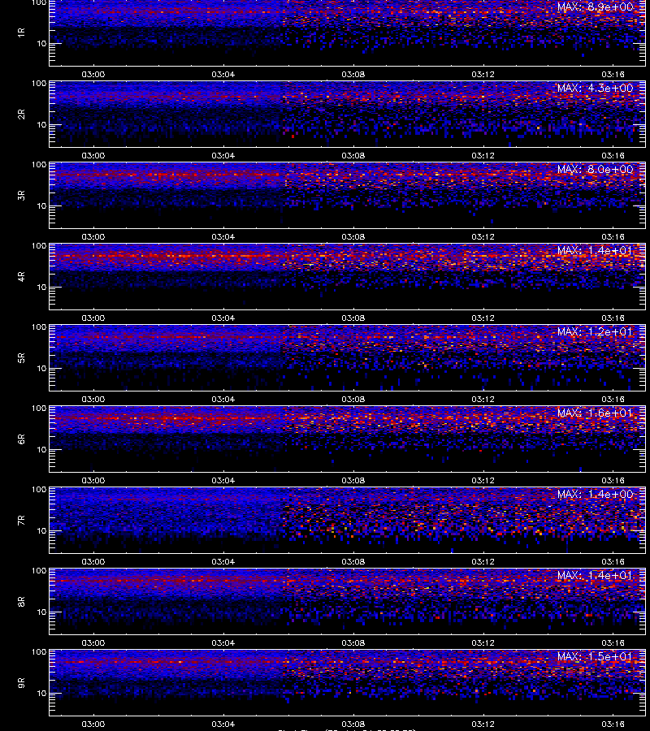This screenshot has width=650, height=731.
Task: Click the 03:00 tick label below panel 1R
Action: [x=93, y=74]
